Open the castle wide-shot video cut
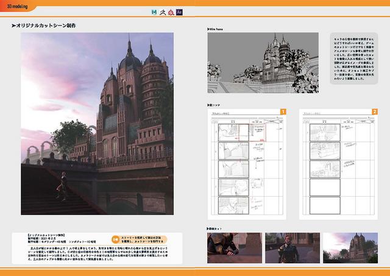The width and height of the screenshot is (390, 276). [350, 248]
